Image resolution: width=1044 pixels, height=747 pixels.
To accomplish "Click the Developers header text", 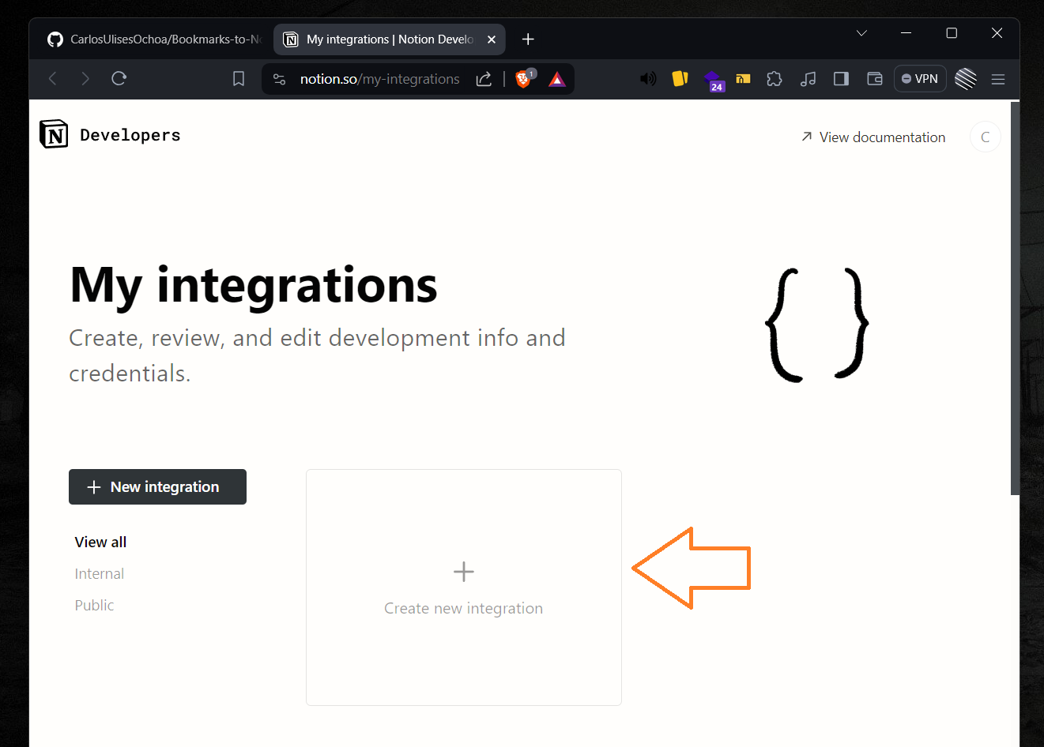I will click(130, 135).
